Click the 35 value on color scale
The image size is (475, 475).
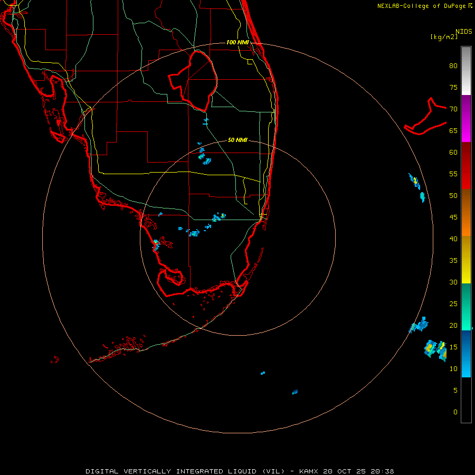click(453, 261)
